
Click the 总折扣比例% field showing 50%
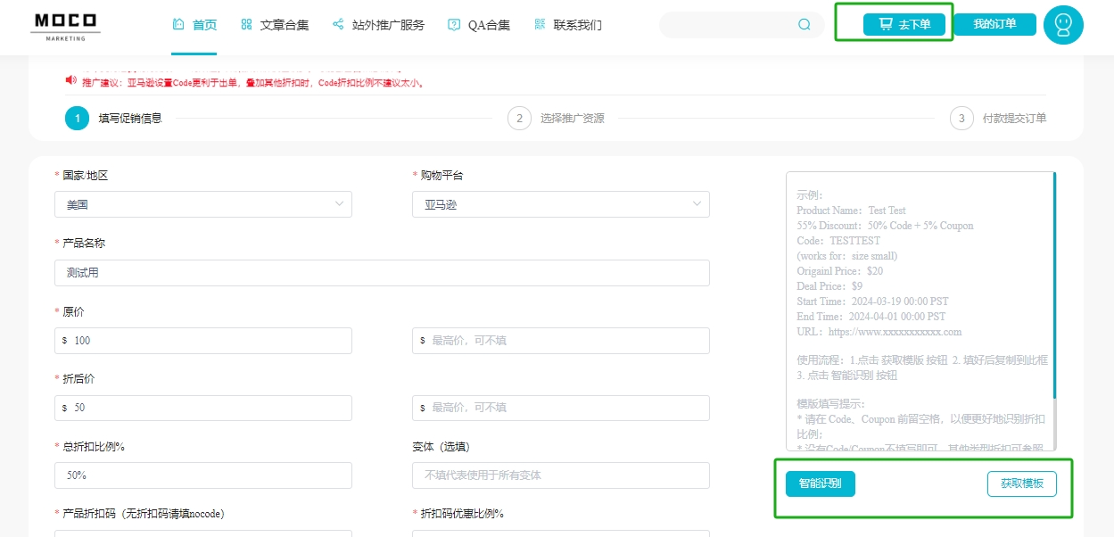click(x=203, y=475)
